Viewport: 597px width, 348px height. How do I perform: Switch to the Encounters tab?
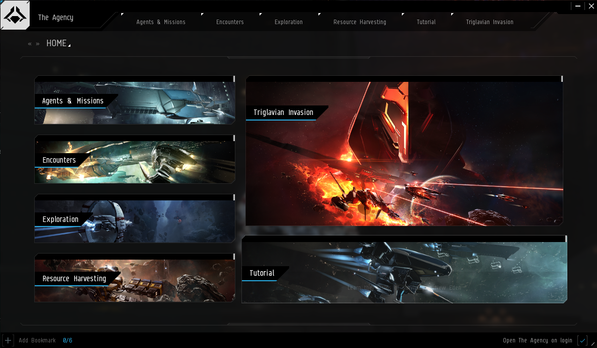(230, 22)
